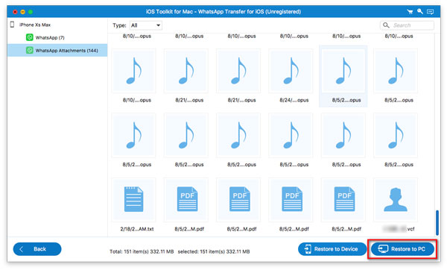Viewport: 447px width, 270px height.
Task: Click the selected 151 item(s) status text
Action: pyautogui.click(x=214, y=251)
